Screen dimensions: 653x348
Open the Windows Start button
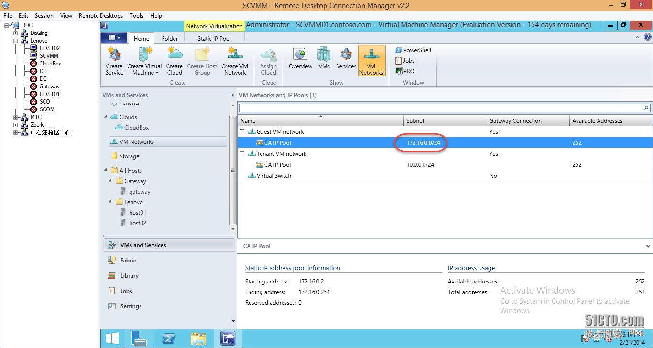[112, 338]
